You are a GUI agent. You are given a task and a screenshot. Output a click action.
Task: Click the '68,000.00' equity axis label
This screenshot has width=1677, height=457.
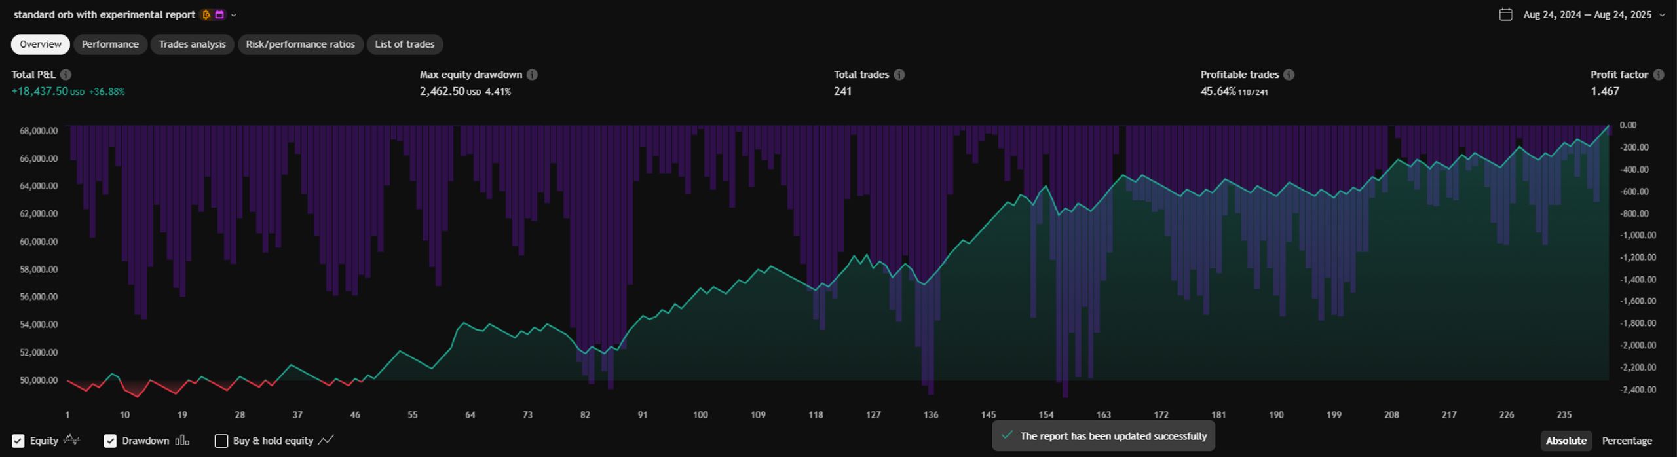pyautogui.click(x=39, y=131)
